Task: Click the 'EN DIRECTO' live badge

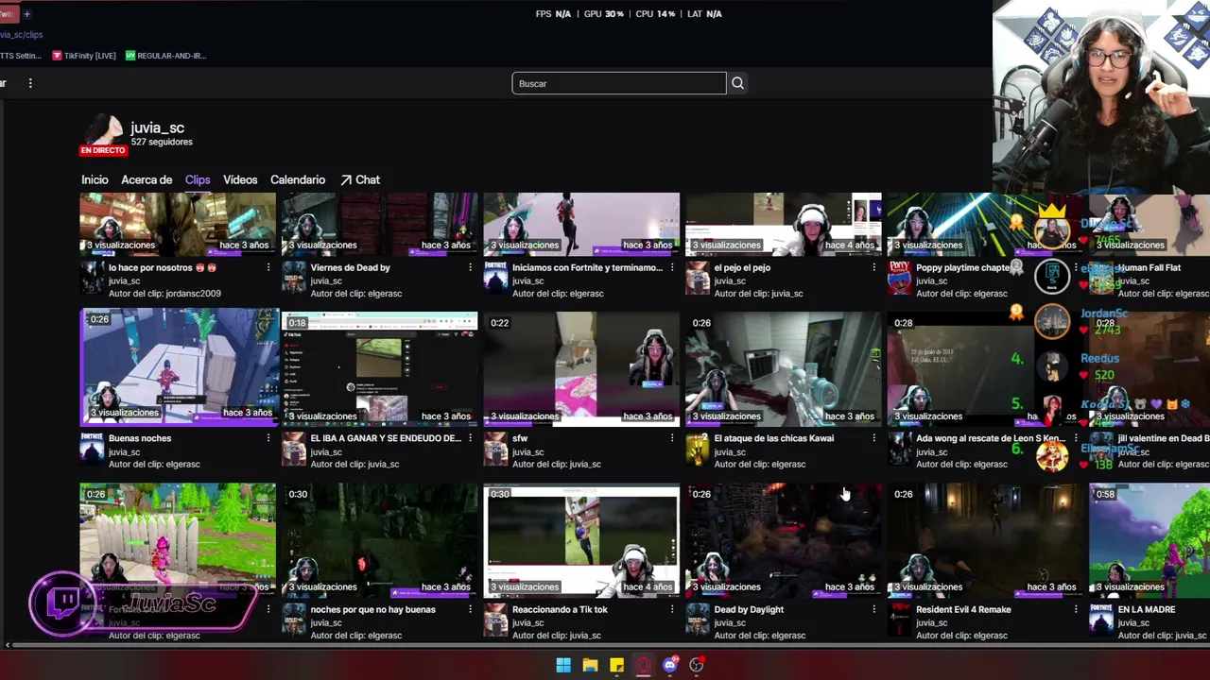Action: (103, 150)
